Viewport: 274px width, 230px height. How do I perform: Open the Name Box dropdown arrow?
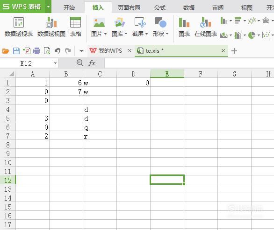(x=55, y=63)
